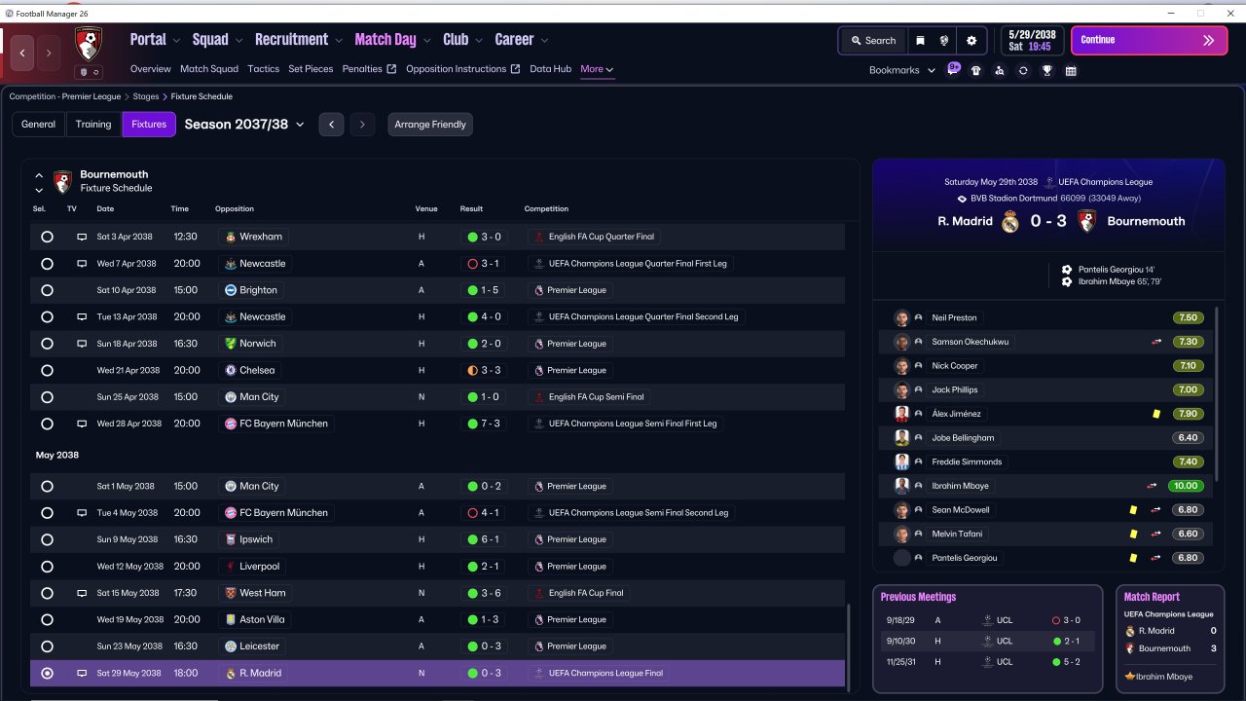The height and width of the screenshot is (701, 1246).
Task: Select the R. Madrid final radio button
Action: coord(47,673)
